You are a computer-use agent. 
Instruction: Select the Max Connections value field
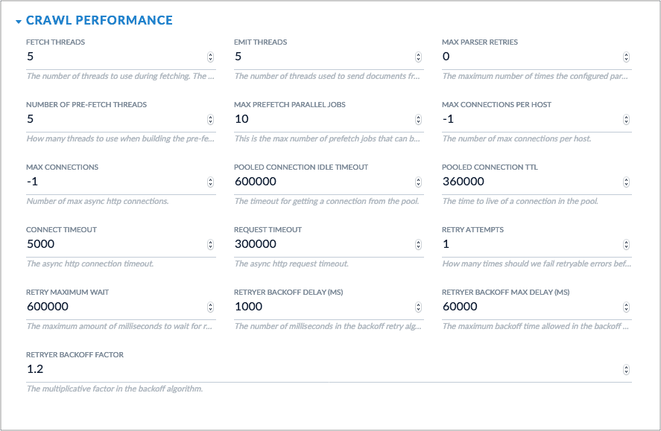[x=112, y=181]
